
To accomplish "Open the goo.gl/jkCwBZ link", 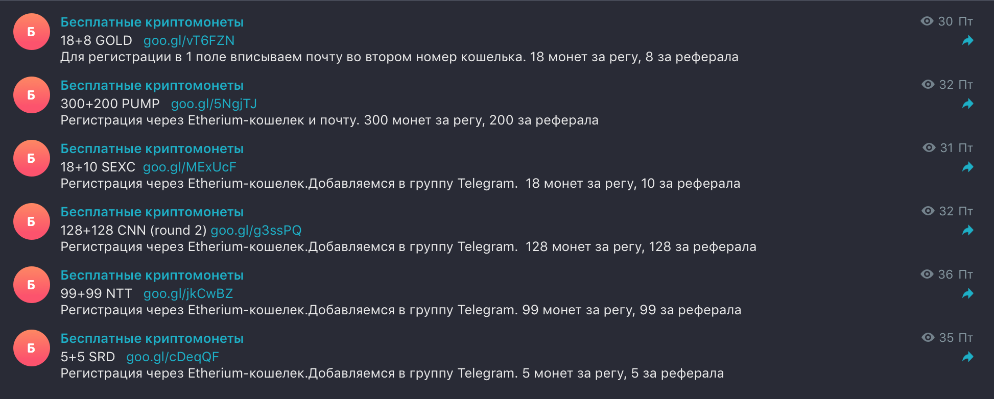I will click(188, 293).
